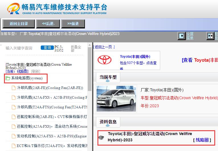This screenshot has height=151, width=218.
Task: Click the document icon beside 冷却风扇(A25A-FXS、A25B-FSS)
Action: pyautogui.click(x=13, y=98)
